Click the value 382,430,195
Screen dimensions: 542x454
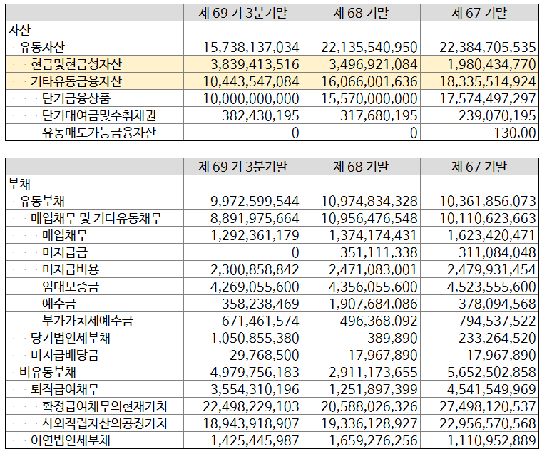260,115
